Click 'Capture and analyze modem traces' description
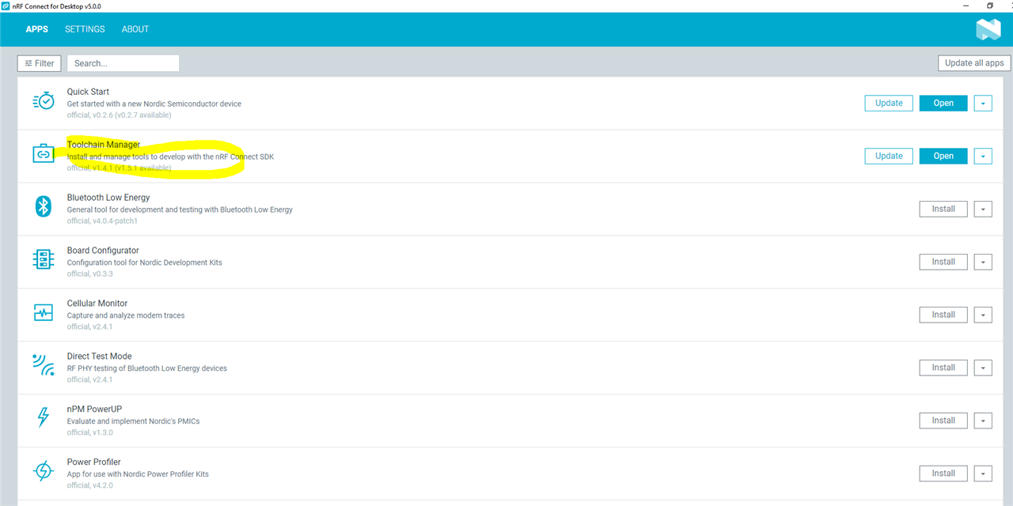This screenshot has height=506, width=1013. (126, 315)
